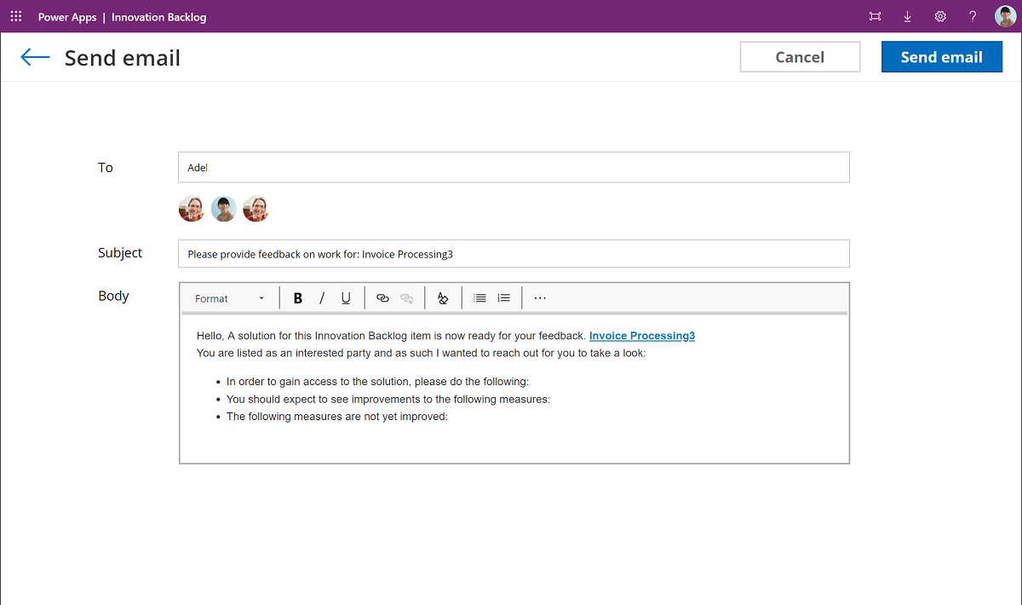Click the 'In order to gain access' bullet
Screen dimensions: 1022x605
tap(377, 382)
